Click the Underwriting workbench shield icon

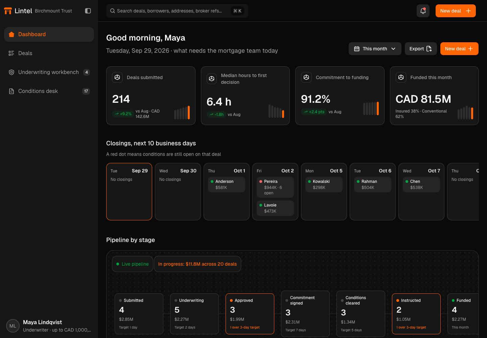[11, 72]
